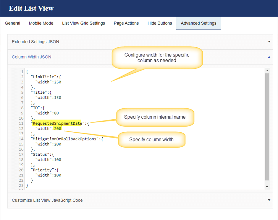Click line number 23 in the gutter
278x220 pixels.
coord(21,185)
